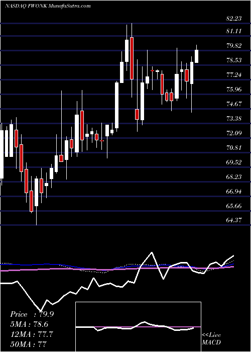This screenshot has height=352, width=251.
Task: Click the 82.23 price axis label
Action: [x=234, y=19]
